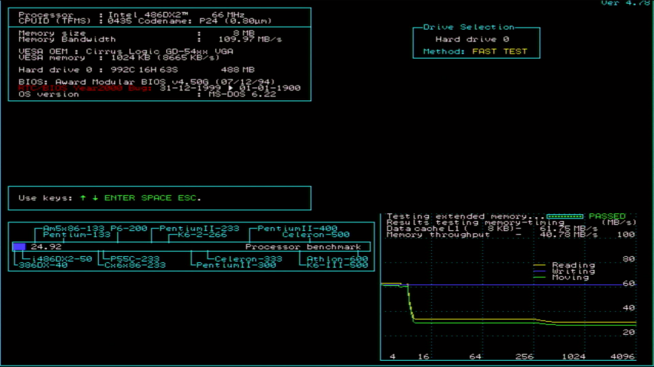Click the Pentium-133 benchmark marker label

point(77,235)
